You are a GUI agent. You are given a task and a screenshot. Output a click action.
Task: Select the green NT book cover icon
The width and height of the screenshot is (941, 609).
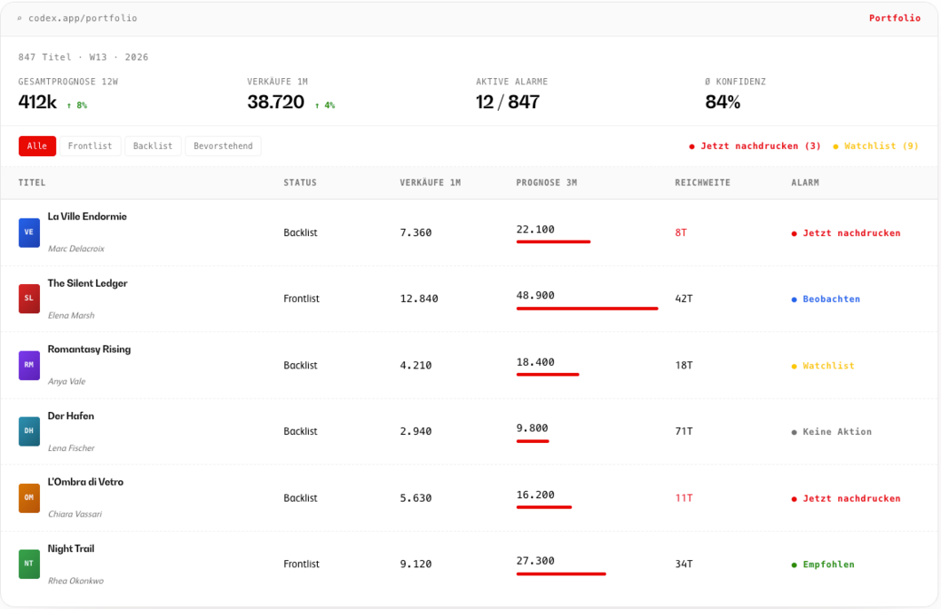[x=28, y=564]
